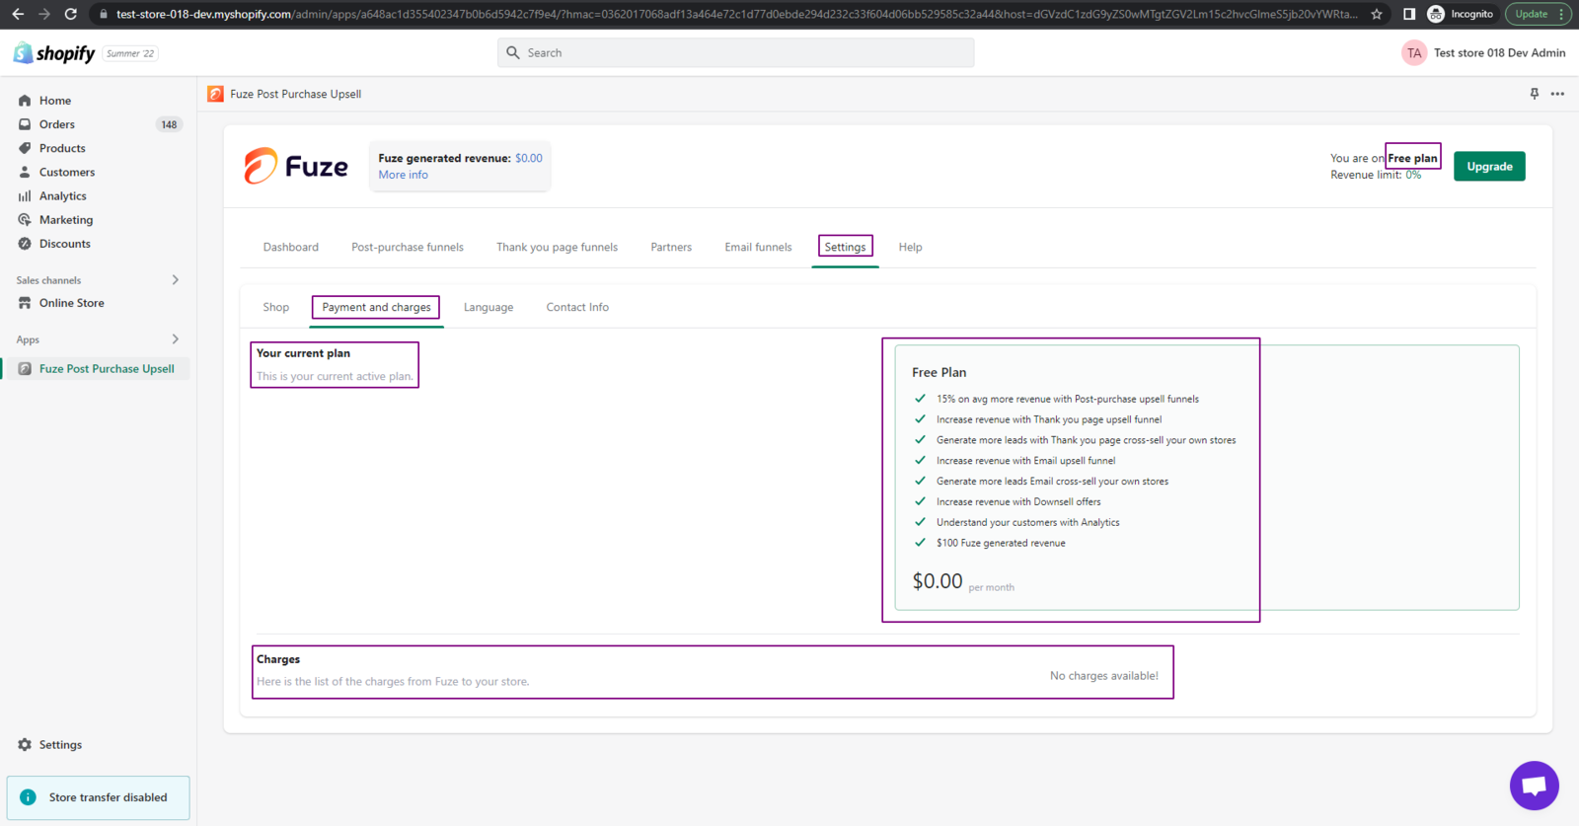The image size is (1579, 826).
Task: Click the More info link
Action: coord(403,175)
